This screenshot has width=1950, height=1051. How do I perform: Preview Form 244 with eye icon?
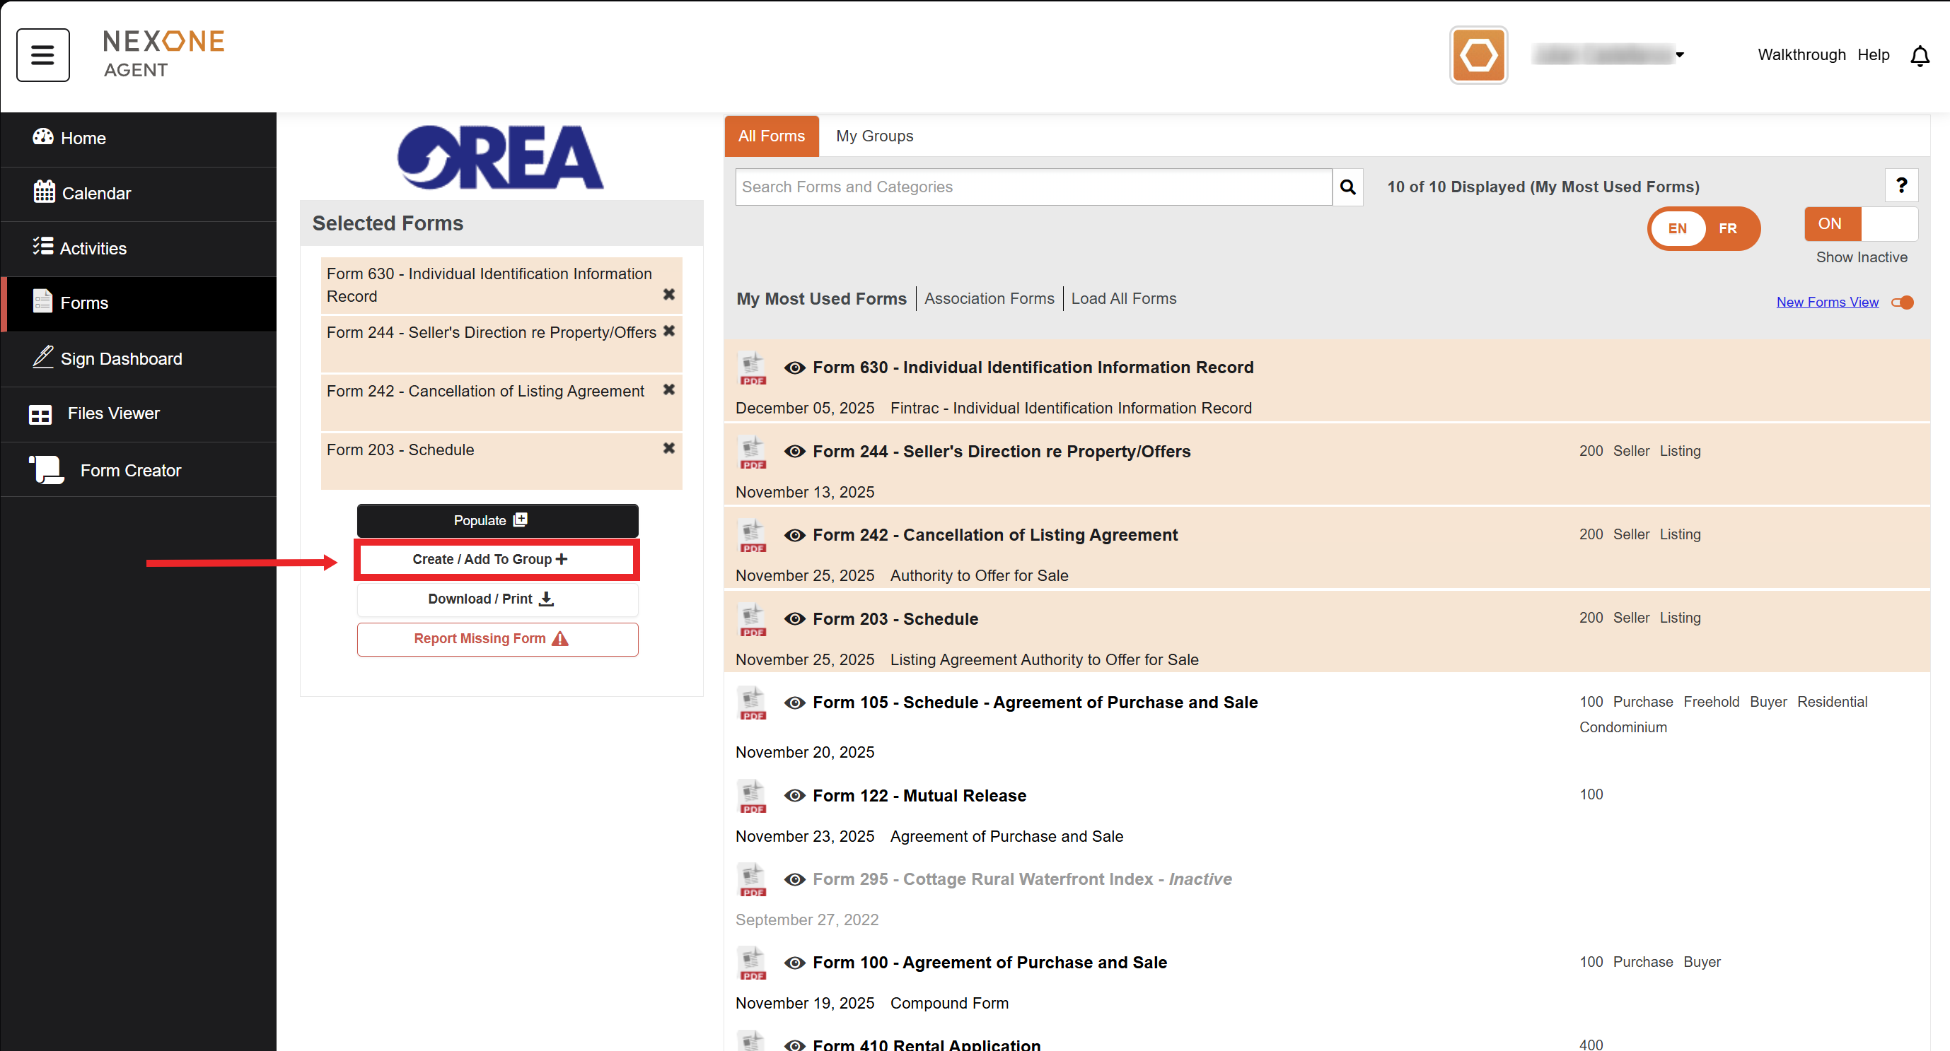tap(794, 452)
